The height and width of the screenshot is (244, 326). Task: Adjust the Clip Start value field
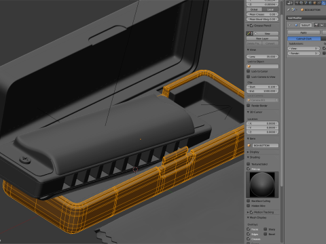tap(262, 87)
